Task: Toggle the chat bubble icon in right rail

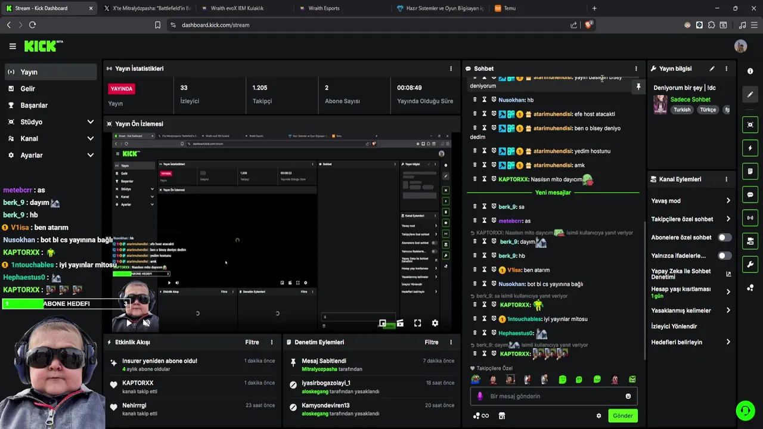Action: pos(750,194)
